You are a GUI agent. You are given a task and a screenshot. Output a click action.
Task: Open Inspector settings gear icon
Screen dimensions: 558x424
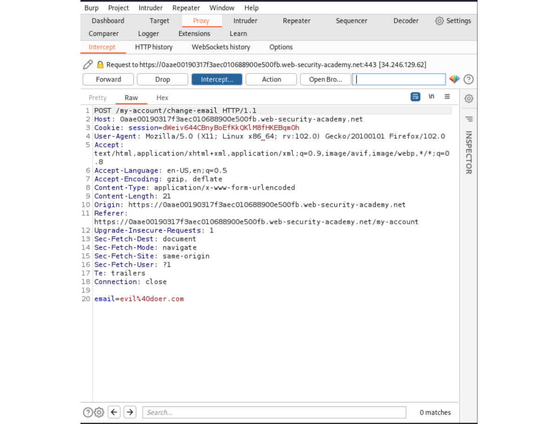[x=469, y=99]
